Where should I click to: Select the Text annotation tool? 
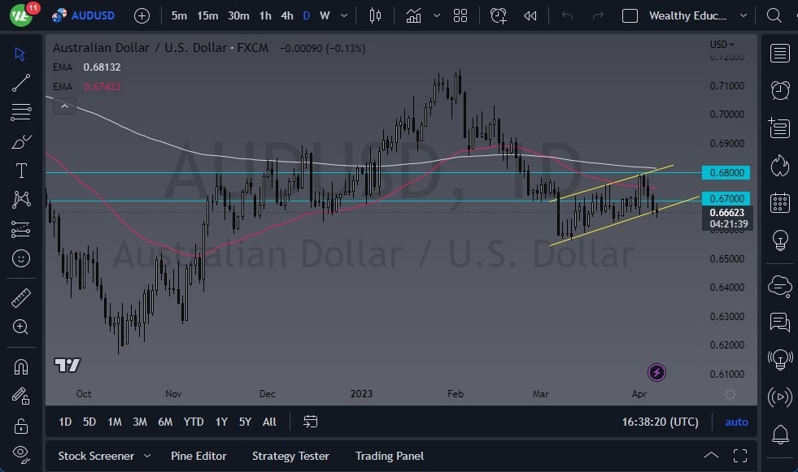pyautogui.click(x=20, y=170)
